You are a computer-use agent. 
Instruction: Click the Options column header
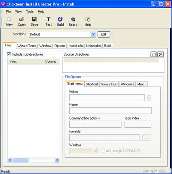51,61
